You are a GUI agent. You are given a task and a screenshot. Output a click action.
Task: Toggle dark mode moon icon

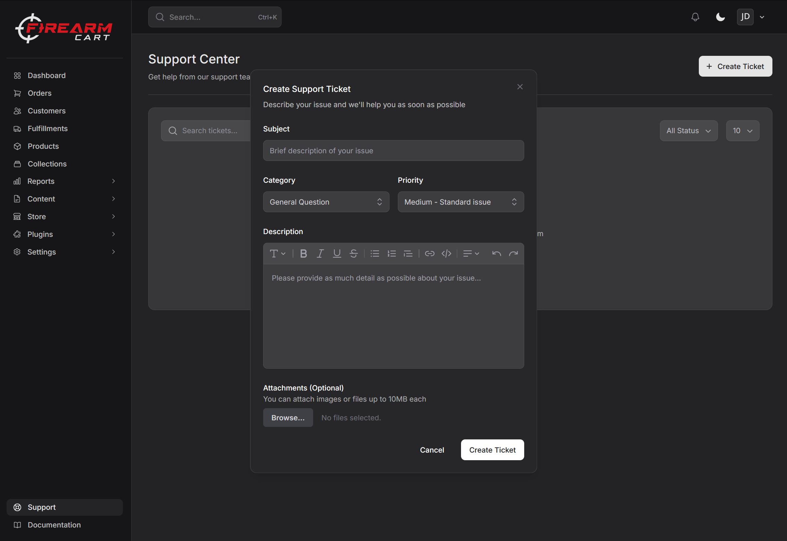click(720, 17)
